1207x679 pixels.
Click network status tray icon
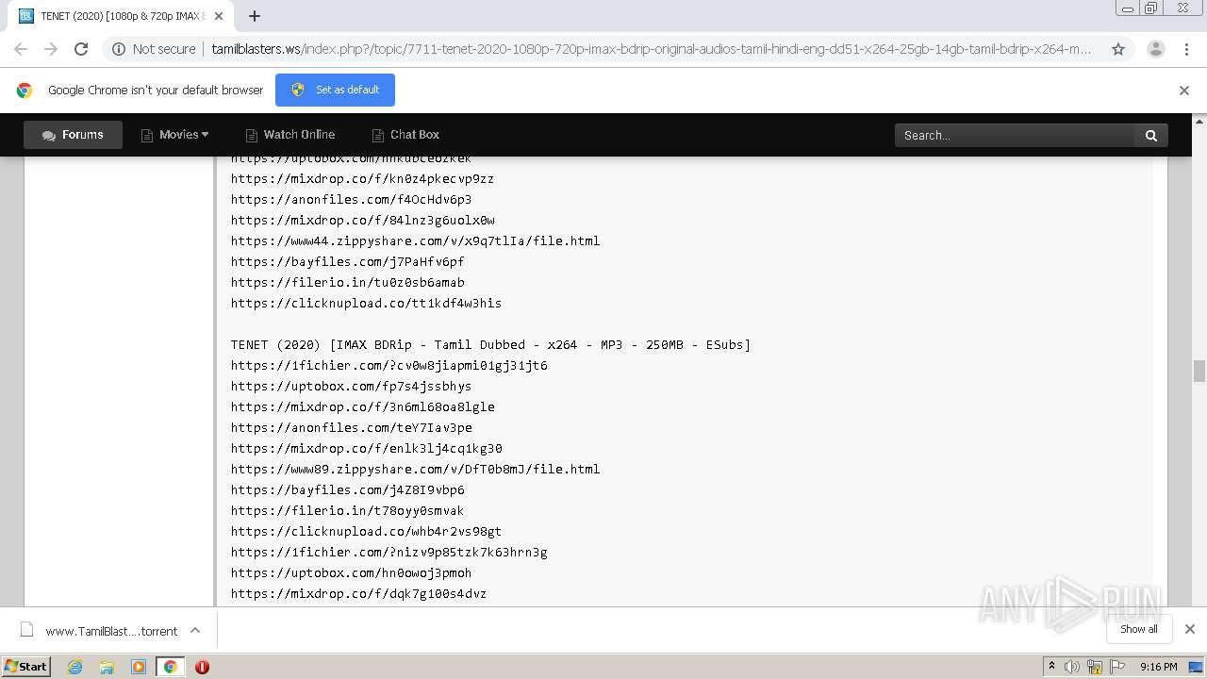(x=1095, y=667)
